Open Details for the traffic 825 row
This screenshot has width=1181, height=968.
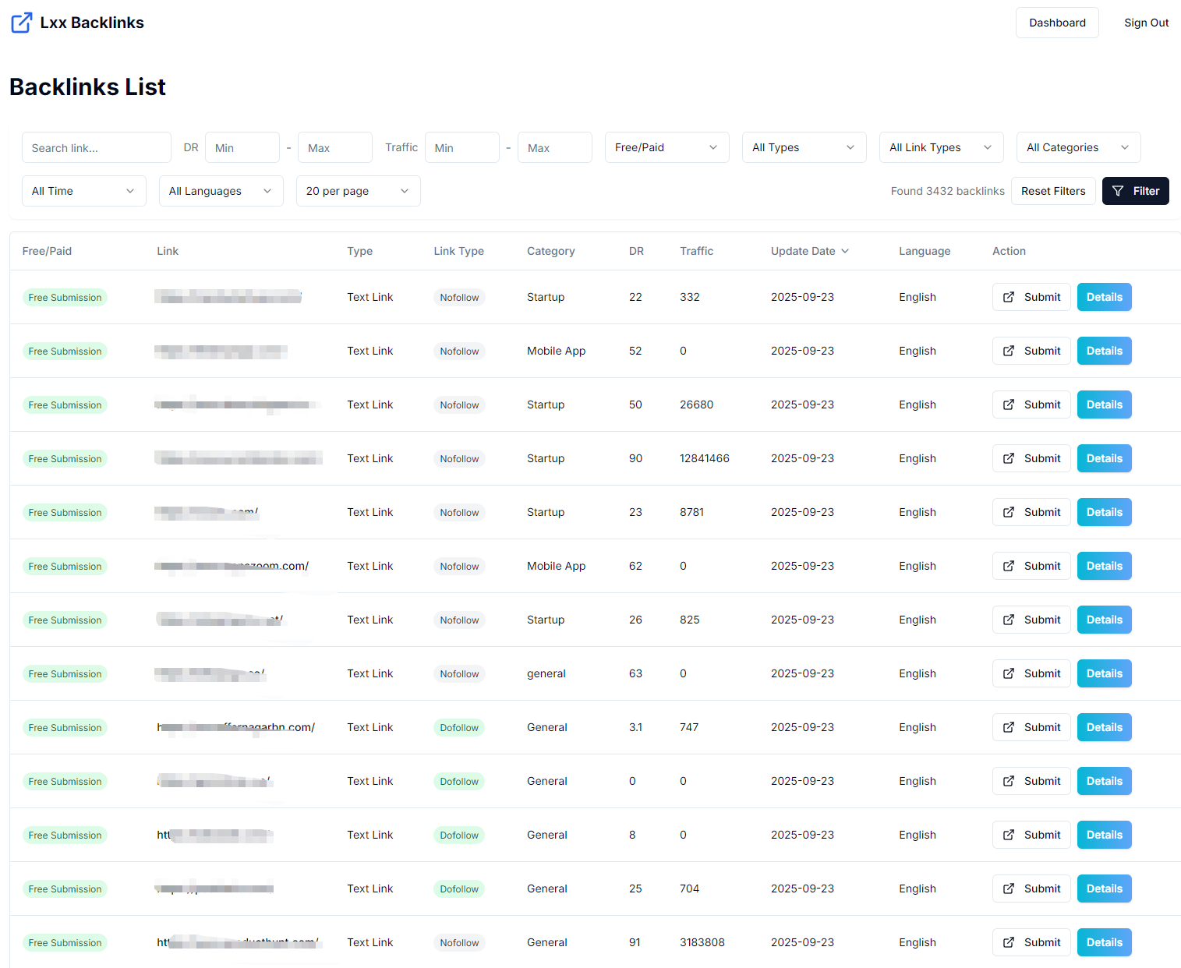(x=1104, y=620)
